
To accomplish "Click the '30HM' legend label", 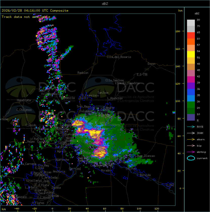I will point(200,133).
